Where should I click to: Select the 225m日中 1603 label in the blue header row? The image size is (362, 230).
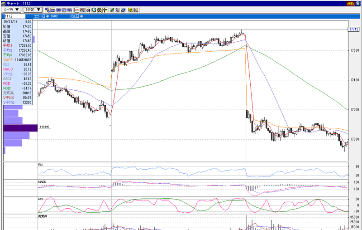[x=46, y=16]
